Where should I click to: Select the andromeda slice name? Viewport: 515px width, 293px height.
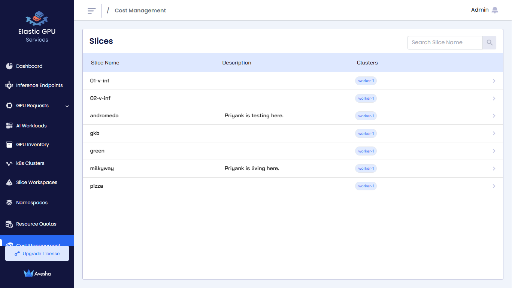click(x=104, y=116)
